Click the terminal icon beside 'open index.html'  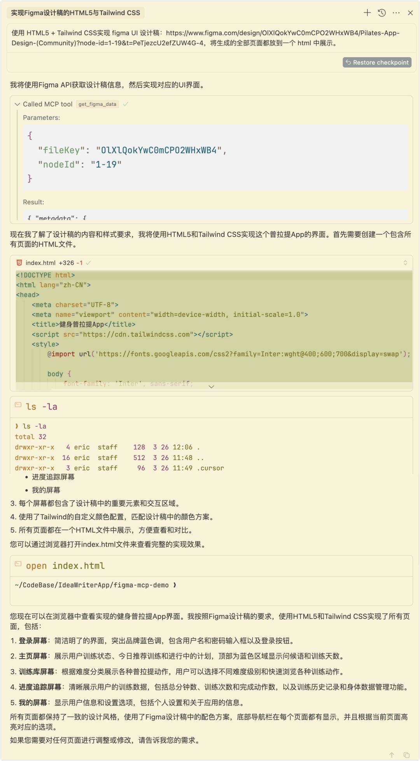coord(18,564)
